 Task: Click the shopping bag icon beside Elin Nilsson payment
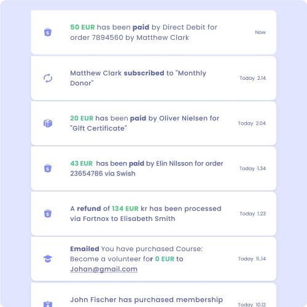48,168
